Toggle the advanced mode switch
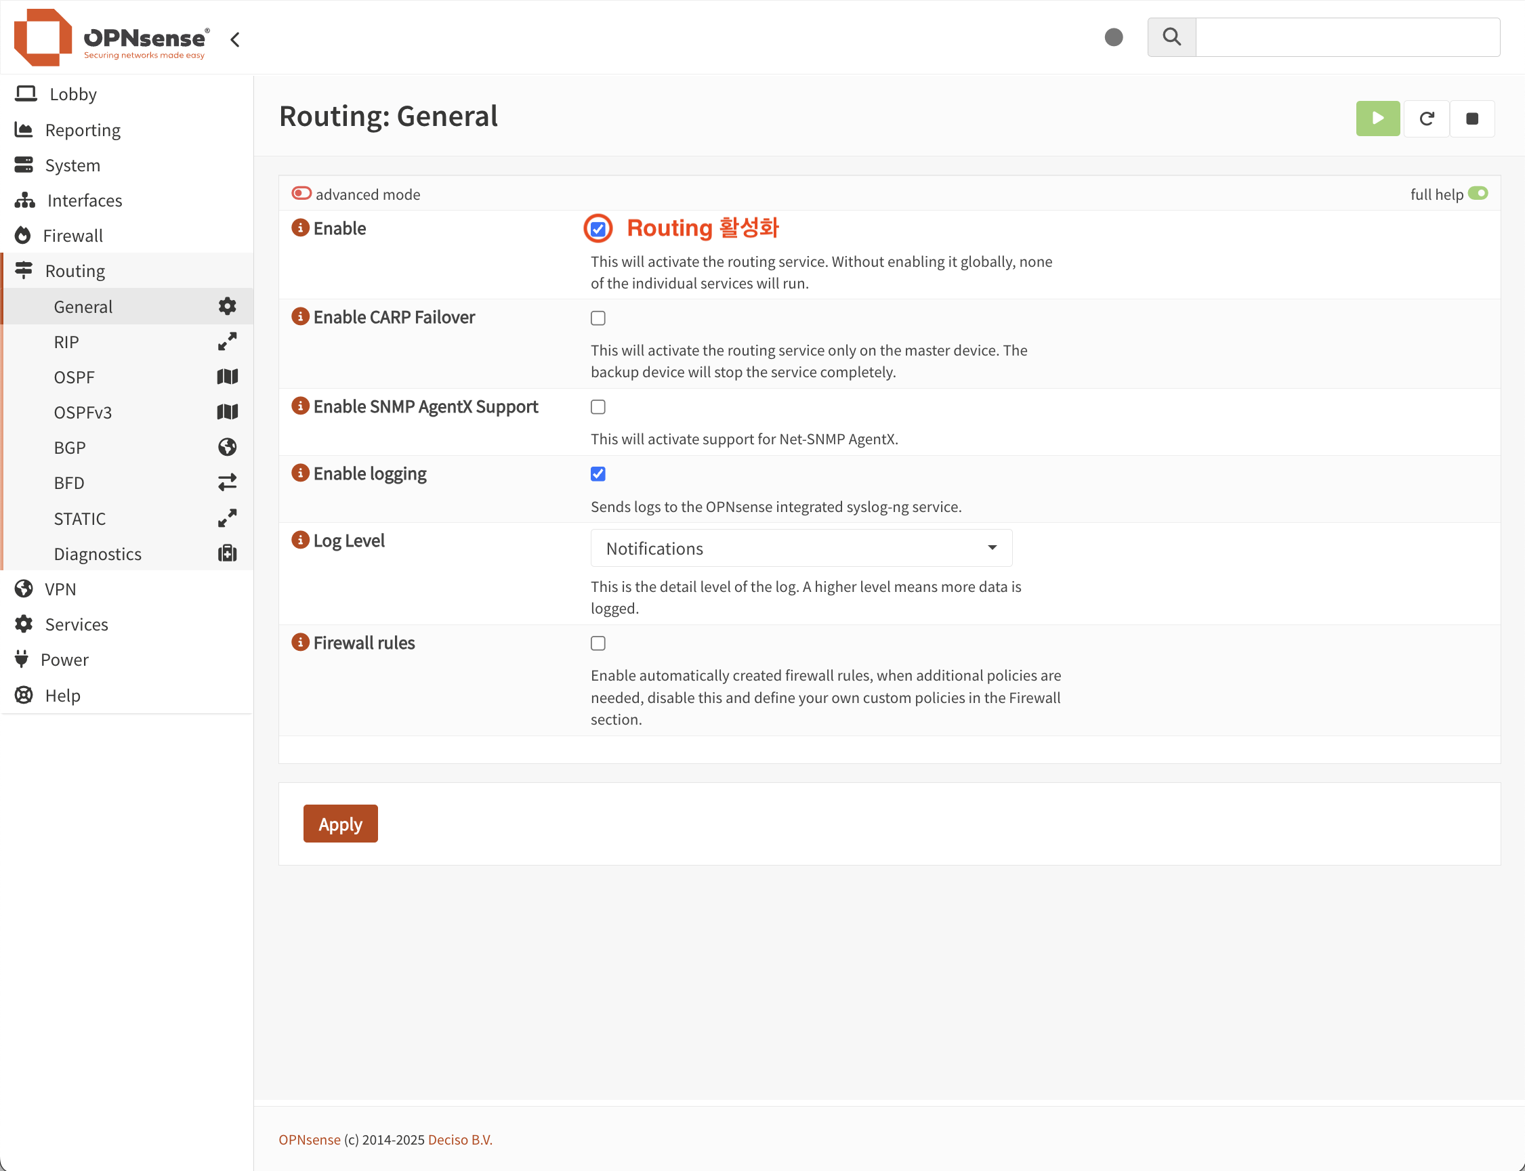The width and height of the screenshot is (1525, 1171). [x=301, y=193]
